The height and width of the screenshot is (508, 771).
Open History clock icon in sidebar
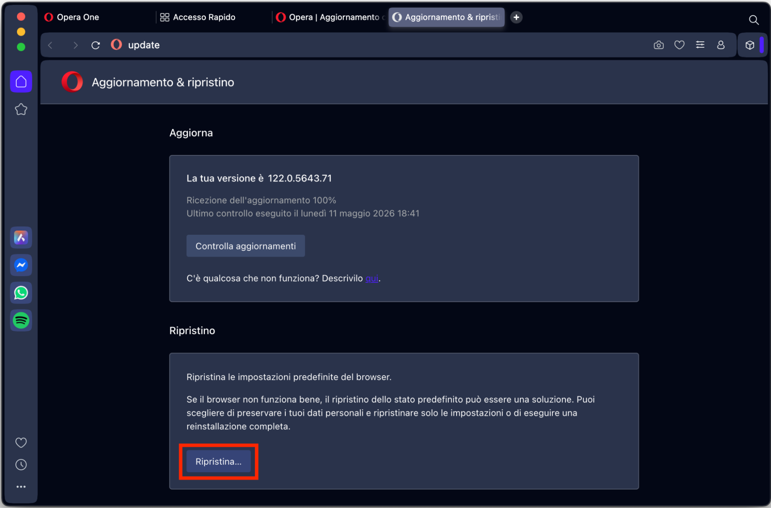click(21, 465)
